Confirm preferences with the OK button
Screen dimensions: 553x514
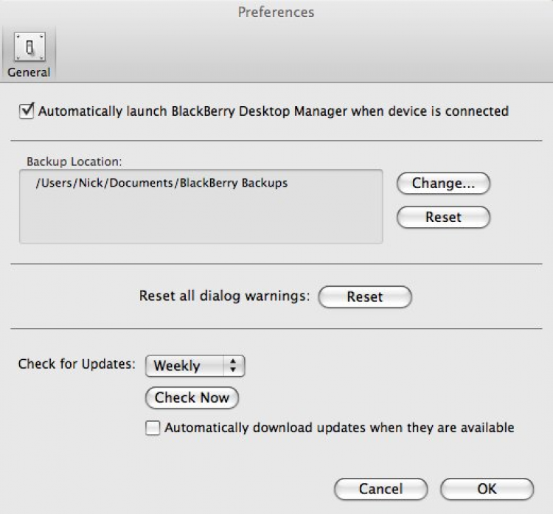(487, 489)
